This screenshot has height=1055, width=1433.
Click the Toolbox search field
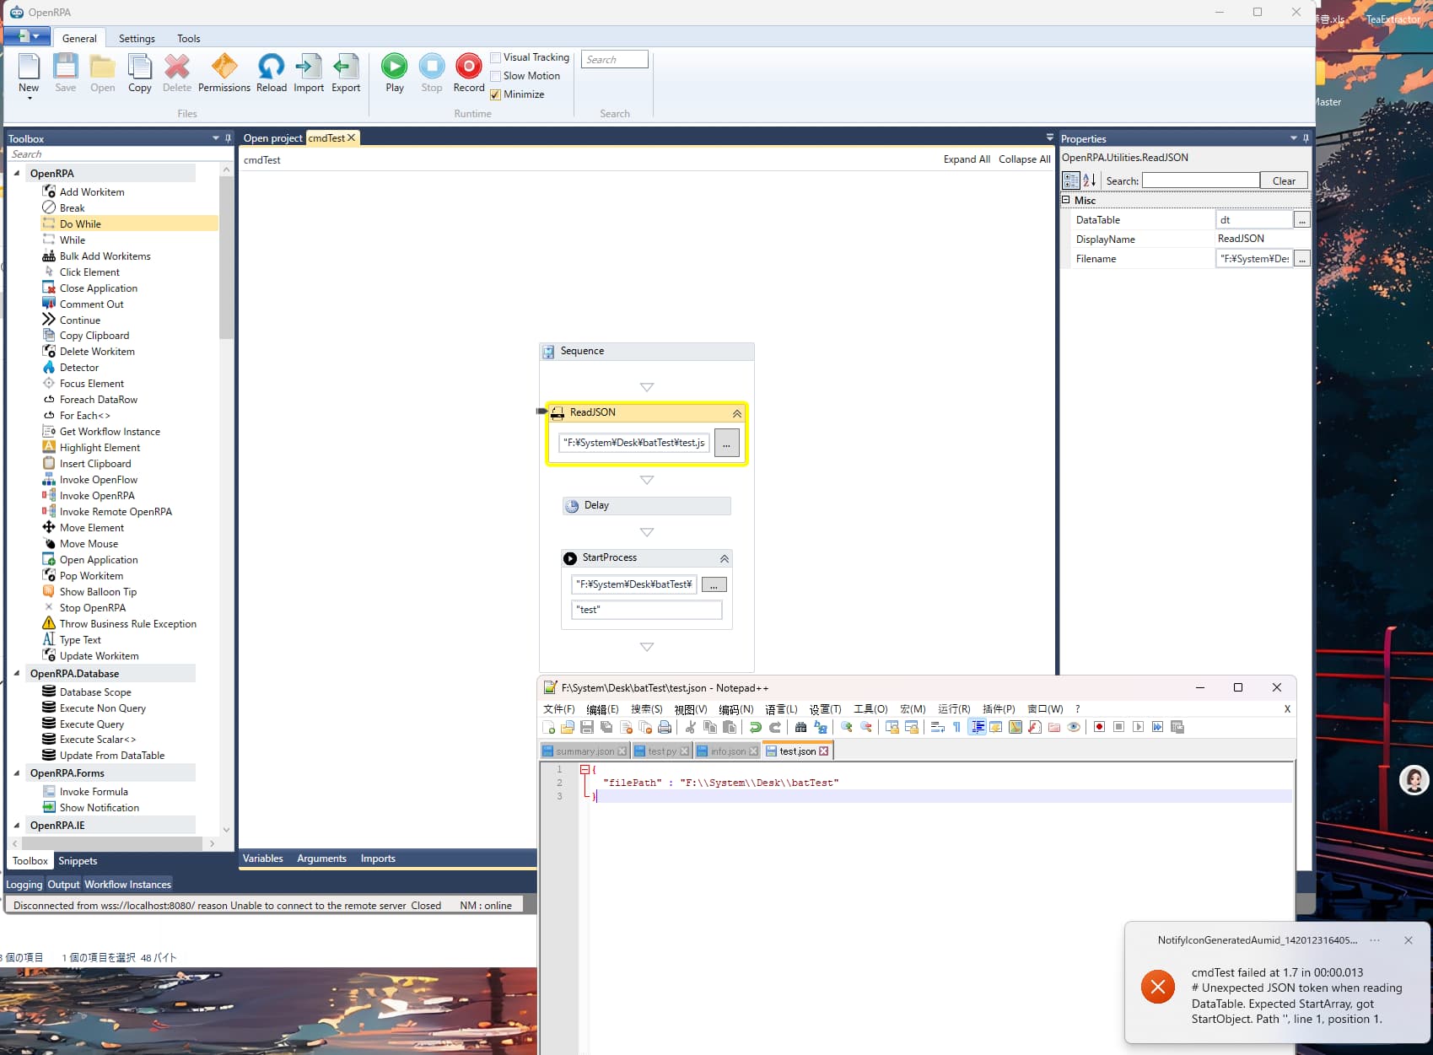114,154
